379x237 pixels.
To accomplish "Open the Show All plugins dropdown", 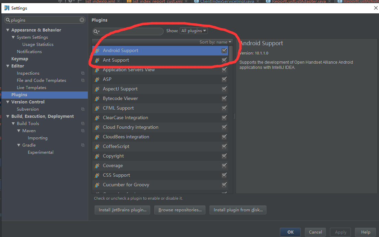I will click(x=193, y=30).
